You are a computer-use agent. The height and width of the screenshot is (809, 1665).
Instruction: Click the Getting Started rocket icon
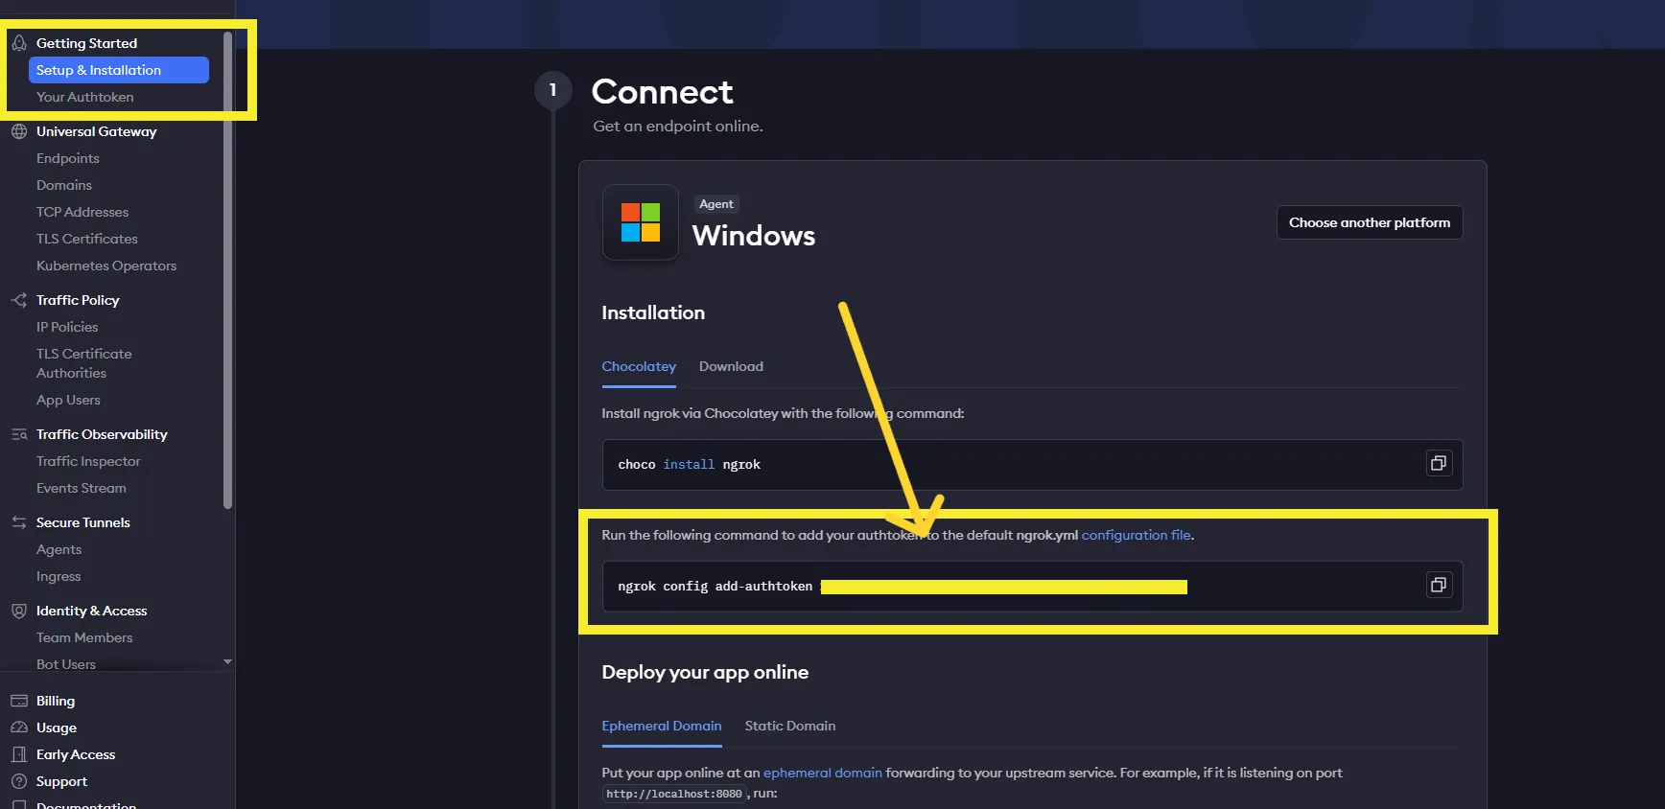click(x=19, y=43)
